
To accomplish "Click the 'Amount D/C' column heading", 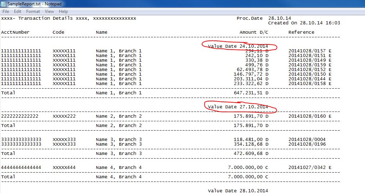I will pos(254,32).
